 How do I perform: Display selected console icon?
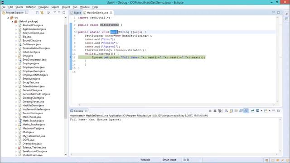click(258, 111)
